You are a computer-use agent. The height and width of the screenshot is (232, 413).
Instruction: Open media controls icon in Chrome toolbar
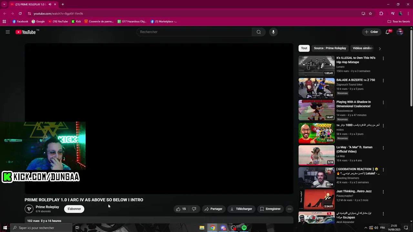pos(393,14)
